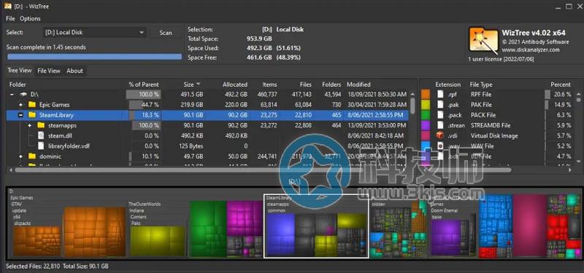Viewport: 584px width, 273px height.
Task: Collapse the D:\ root node
Action: click(12, 95)
